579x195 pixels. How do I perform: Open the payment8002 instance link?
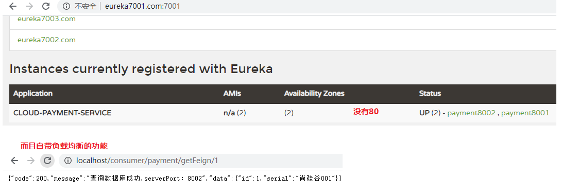click(x=471, y=113)
